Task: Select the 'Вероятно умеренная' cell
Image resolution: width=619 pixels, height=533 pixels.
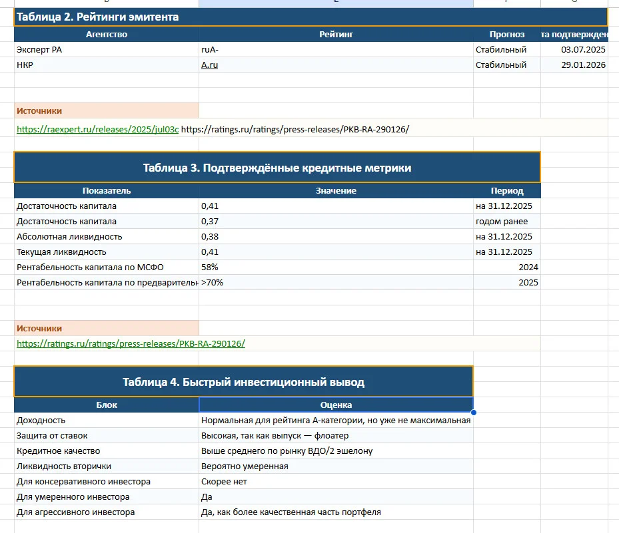Action: click(336, 466)
